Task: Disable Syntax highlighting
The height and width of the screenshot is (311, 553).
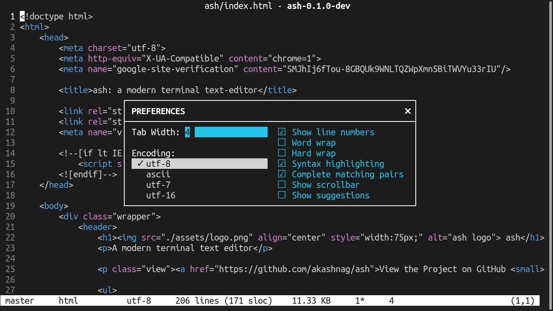Action: coord(282,164)
